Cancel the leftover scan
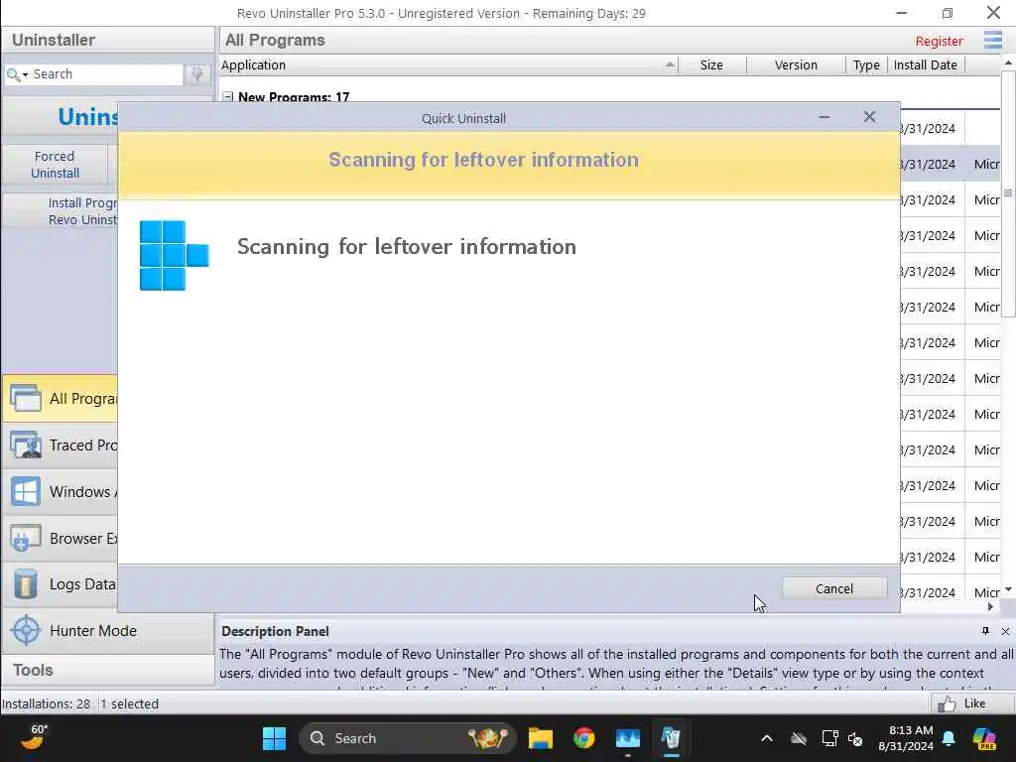The width and height of the screenshot is (1016, 762). pos(833,588)
